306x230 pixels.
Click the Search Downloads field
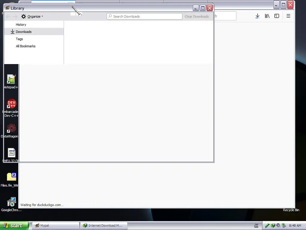point(144,16)
